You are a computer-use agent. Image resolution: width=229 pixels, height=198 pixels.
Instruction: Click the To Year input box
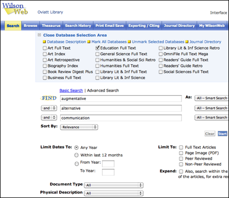click(x=108, y=172)
